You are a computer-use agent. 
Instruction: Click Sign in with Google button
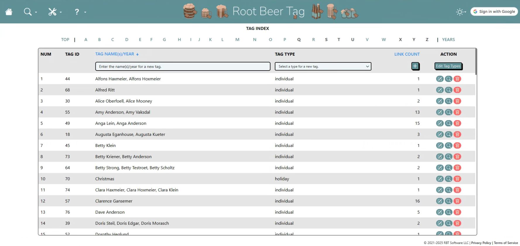pyautogui.click(x=494, y=12)
